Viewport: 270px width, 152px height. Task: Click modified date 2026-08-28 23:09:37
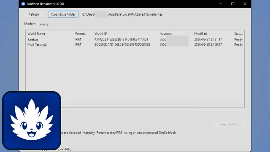point(208,44)
